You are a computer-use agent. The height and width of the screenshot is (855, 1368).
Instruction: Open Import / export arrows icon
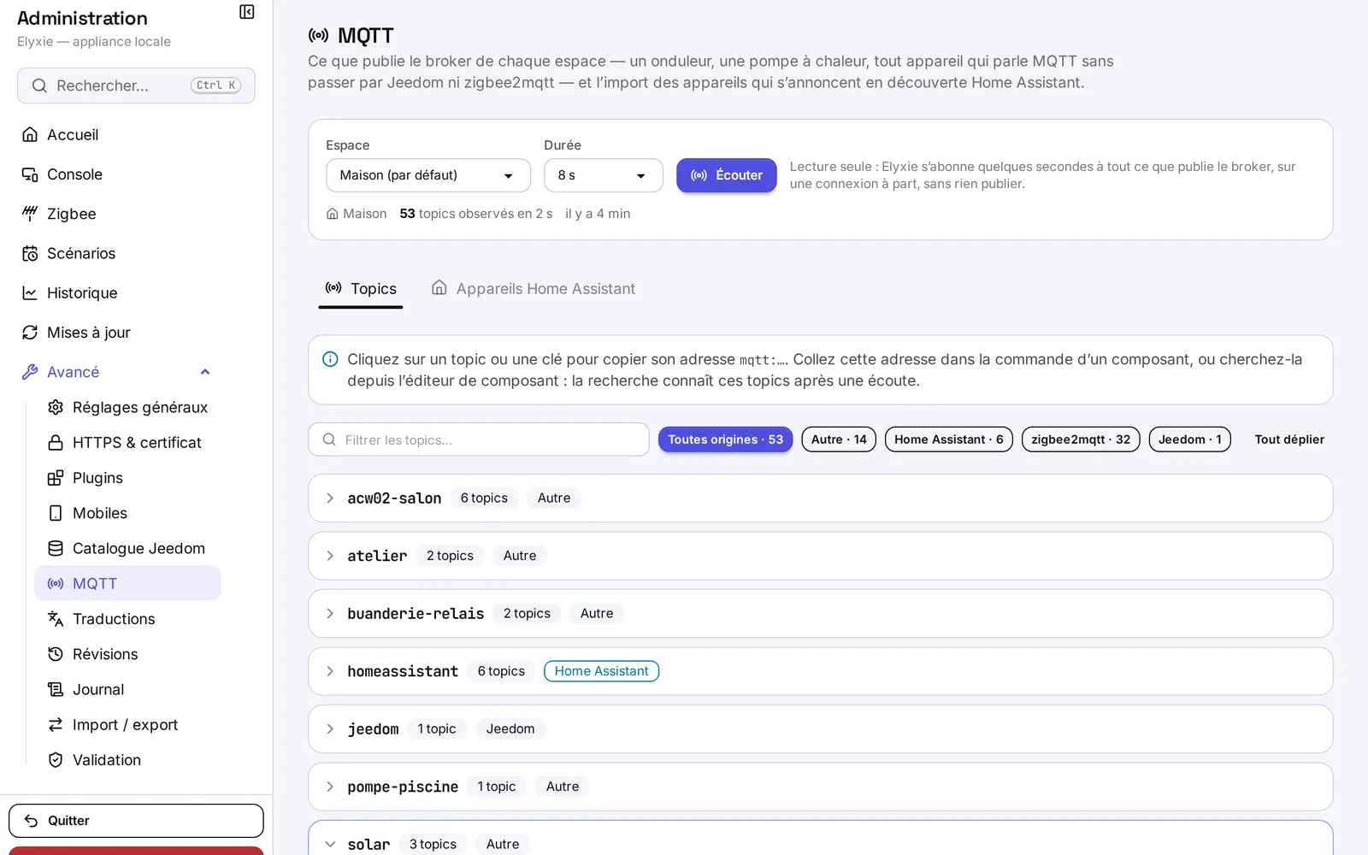(56, 725)
